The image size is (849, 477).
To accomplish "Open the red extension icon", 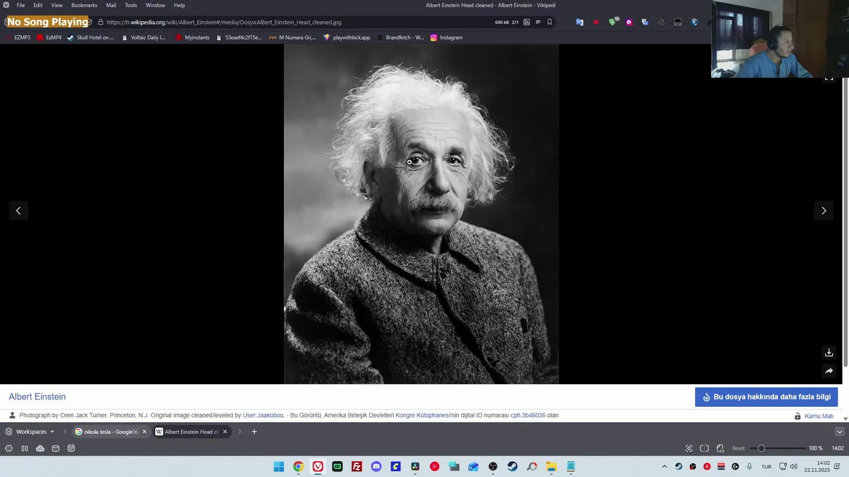I will coord(596,22).
